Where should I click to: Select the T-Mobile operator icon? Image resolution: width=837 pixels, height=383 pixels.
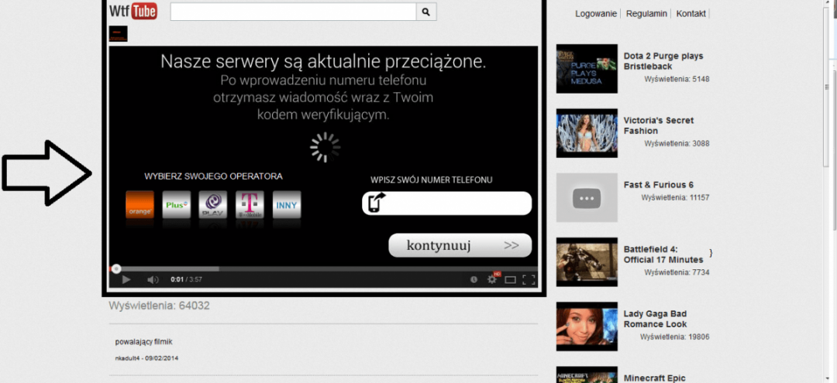click(x=250, y=205)
